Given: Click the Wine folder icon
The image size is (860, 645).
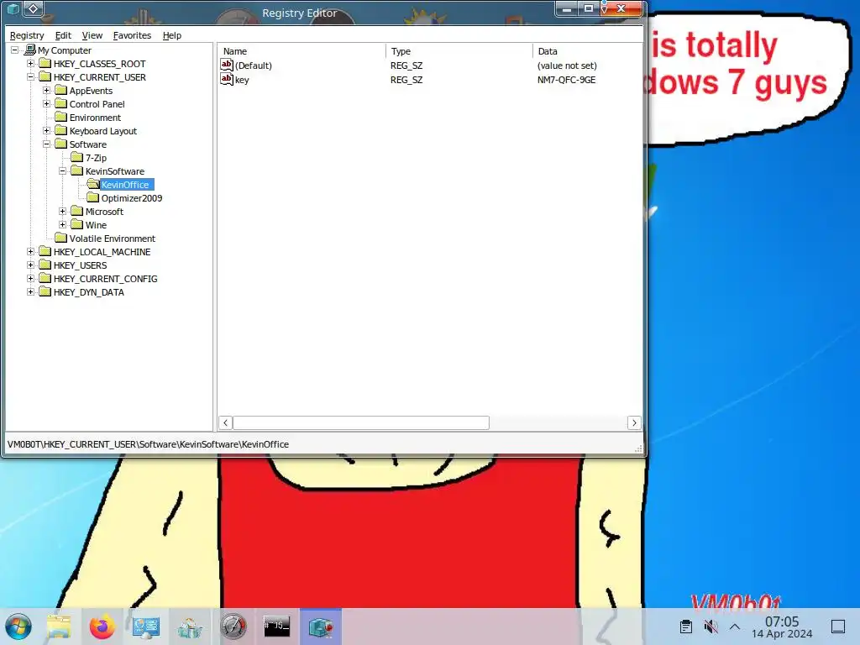Looking at the screenshot, I should coord(76,225).
